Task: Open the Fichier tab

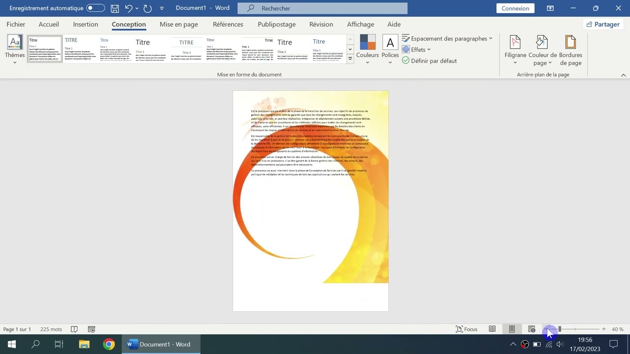Action: (x=16, y=24)
